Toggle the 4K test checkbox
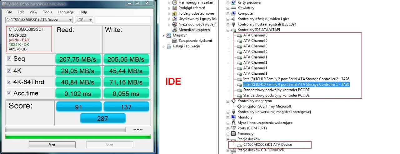The image size is (400, 154). tap(9, 70)
